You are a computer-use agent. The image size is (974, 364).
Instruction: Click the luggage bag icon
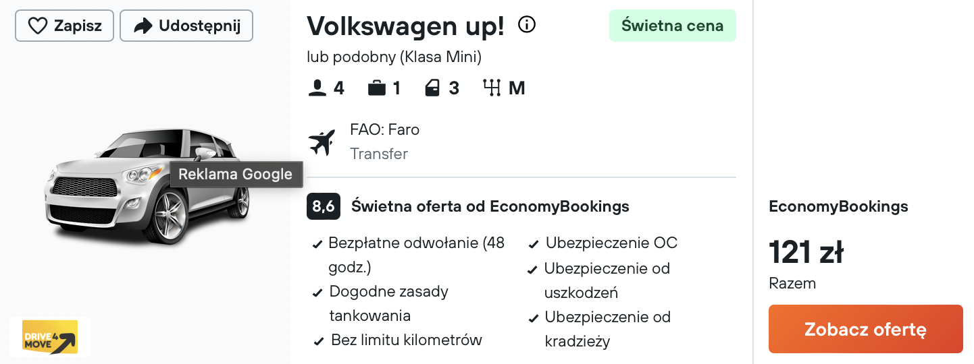(377, 88)
